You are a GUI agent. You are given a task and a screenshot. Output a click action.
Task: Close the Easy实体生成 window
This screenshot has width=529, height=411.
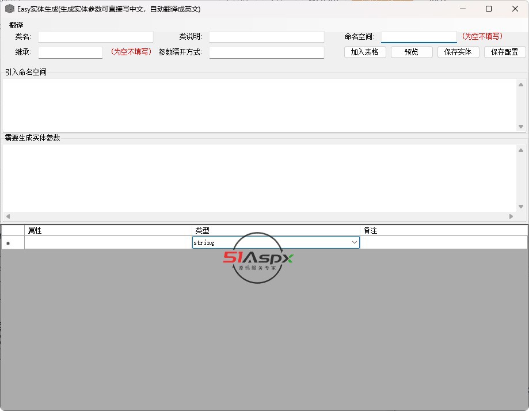tap(515, 9)
